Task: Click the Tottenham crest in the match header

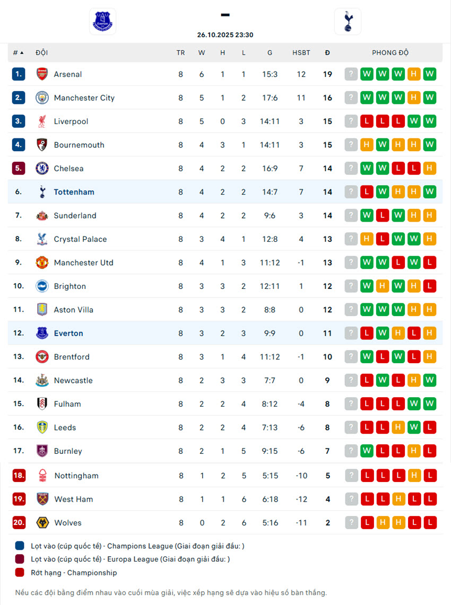Action: pos(348,22)
